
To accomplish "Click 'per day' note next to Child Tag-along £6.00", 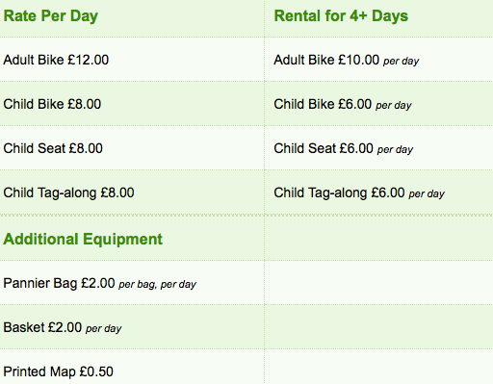I will (x=427, y=193).
